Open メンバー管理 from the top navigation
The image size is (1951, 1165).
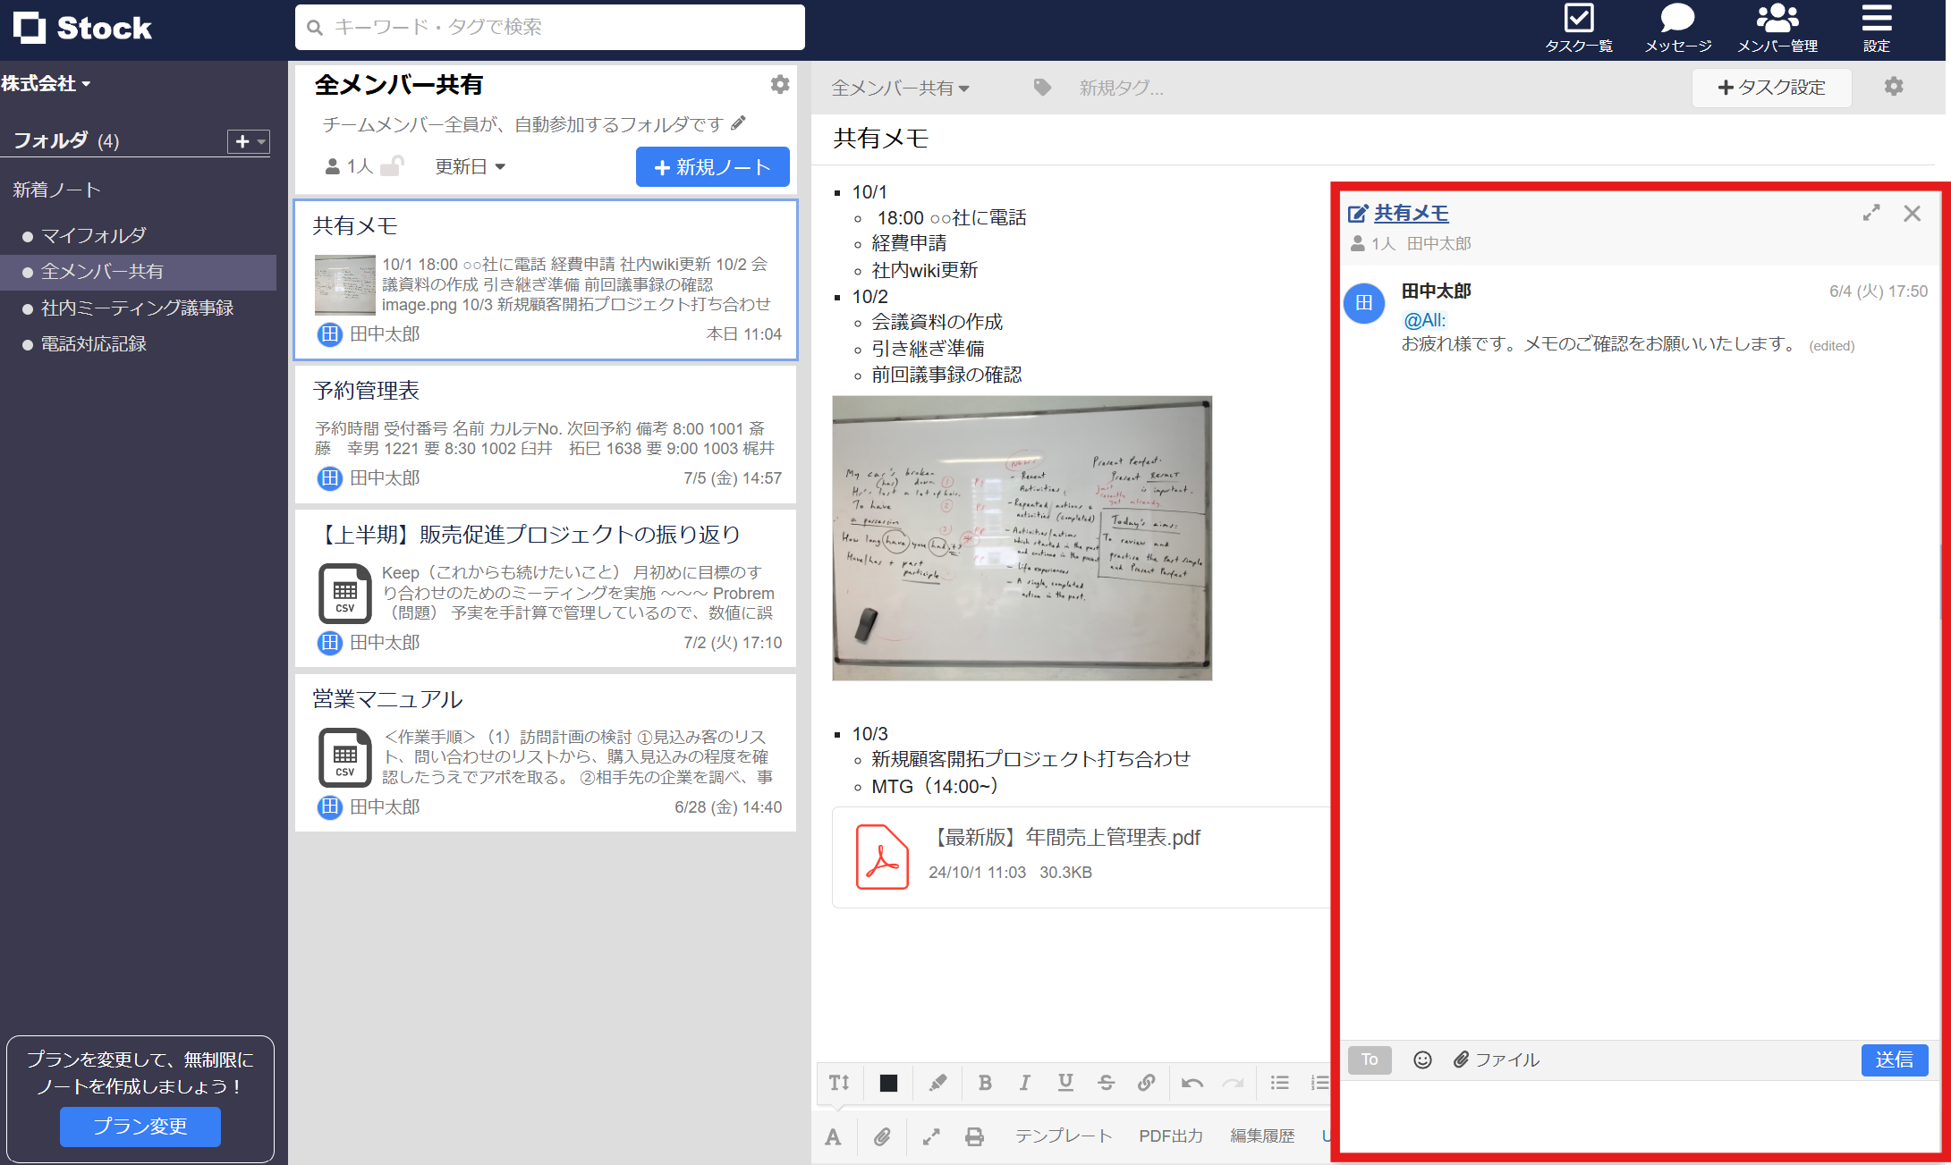click(1777, 27)
